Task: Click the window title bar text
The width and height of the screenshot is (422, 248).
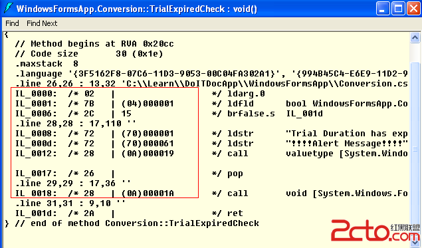Action: (137, 9)
